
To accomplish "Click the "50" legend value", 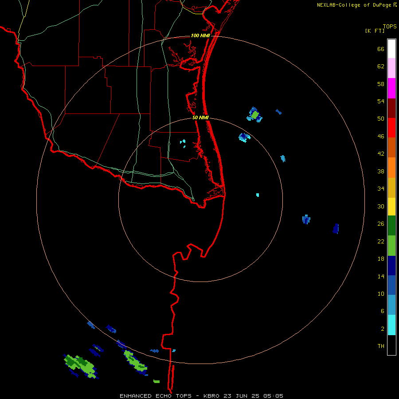I will pyautogui.click(x=381, y=118).
